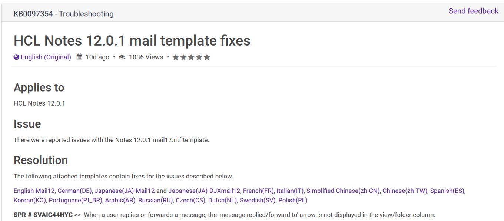Open the Polish(PL) template link
The image size is (504, 221).
click(x=293, y=201)
